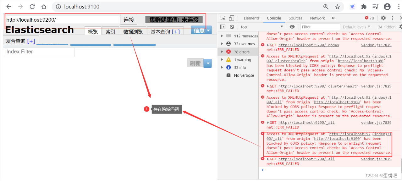The image size is (402, 181).
Task: Clear the console with the ⊘ icon
Action: click(x=232, y=27)
